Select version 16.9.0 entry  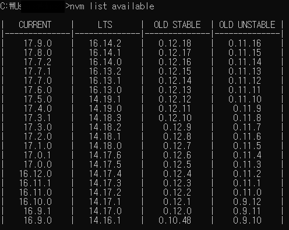[38, 220]
